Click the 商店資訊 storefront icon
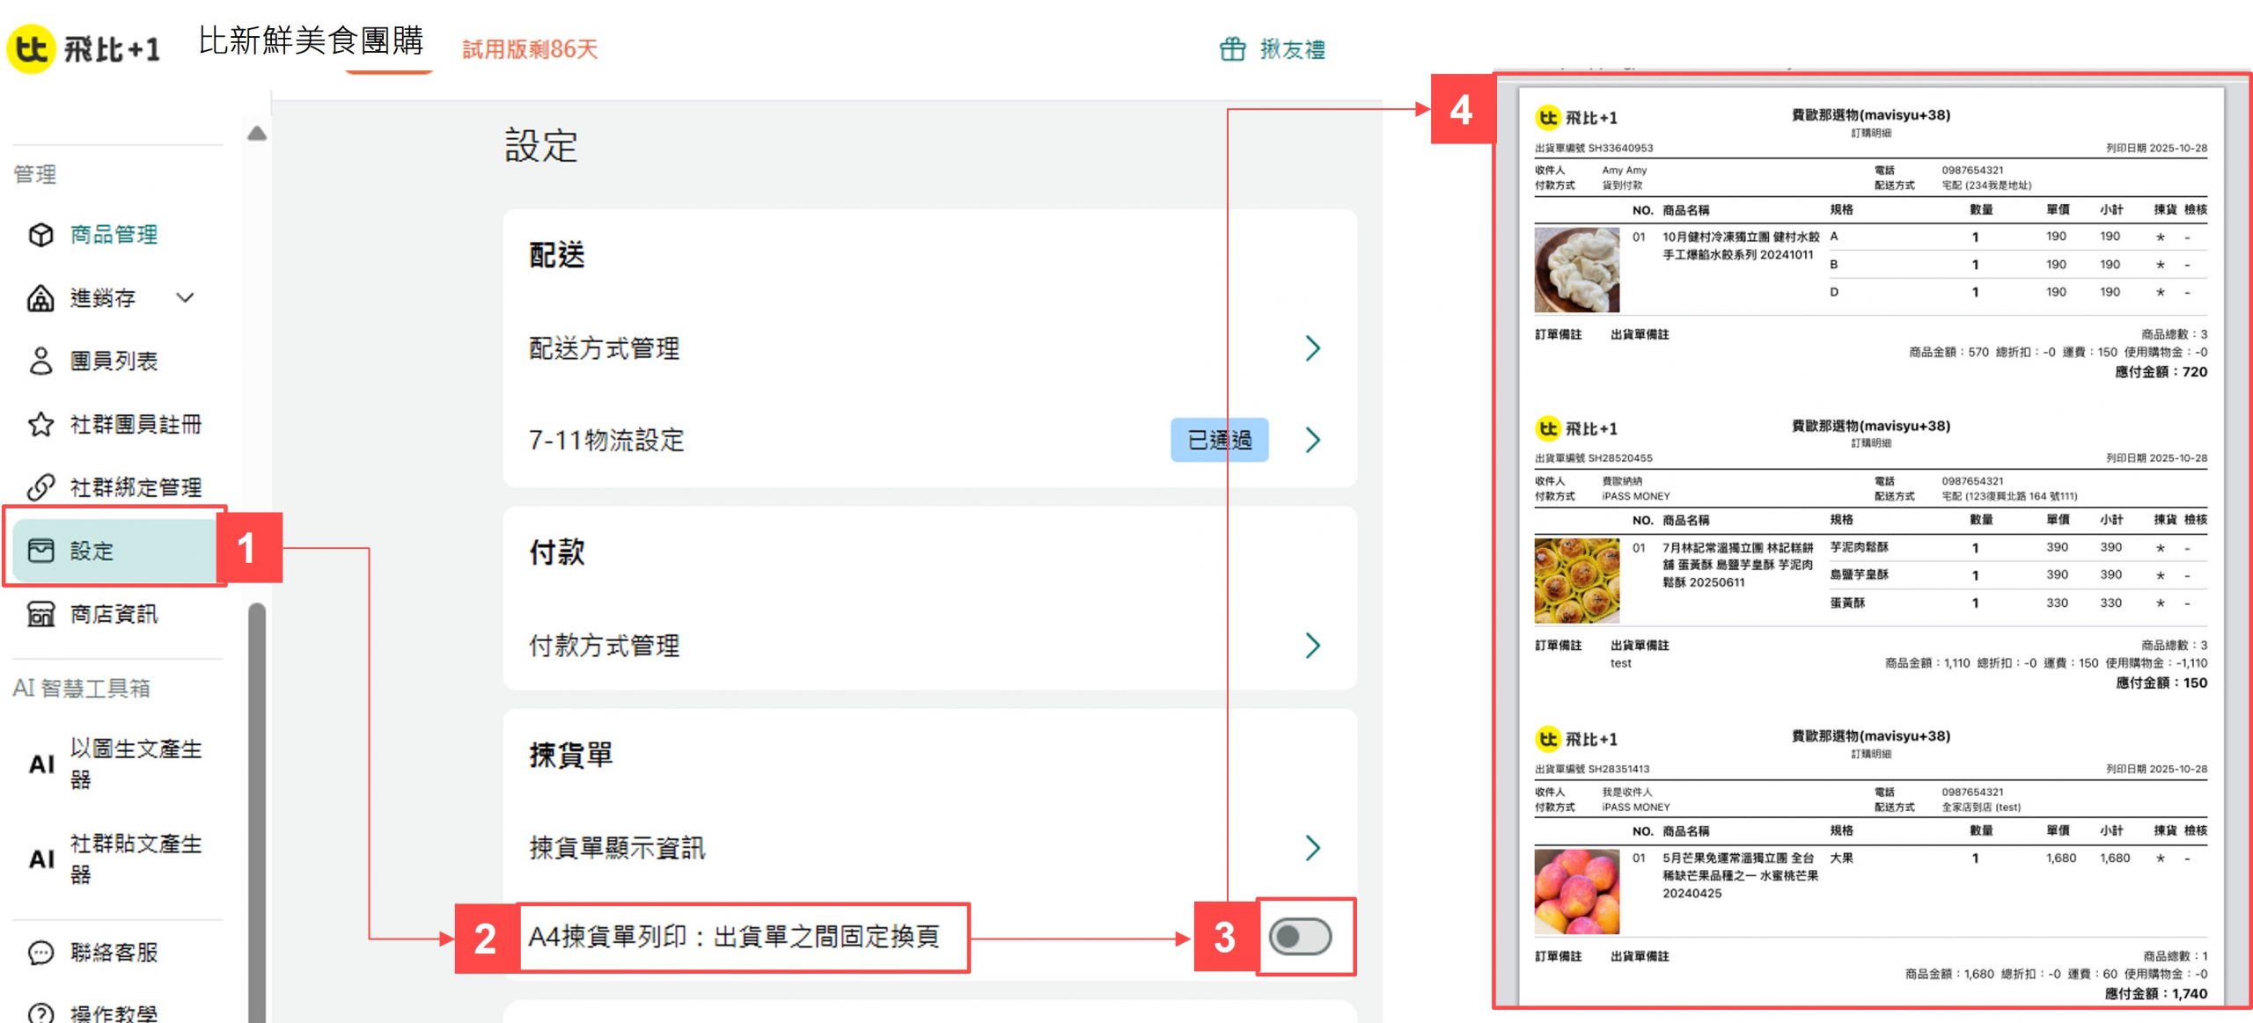The width and height of the screenshot is (2253, 1023). [40, 614]
